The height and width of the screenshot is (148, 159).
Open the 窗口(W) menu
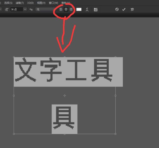54,3
